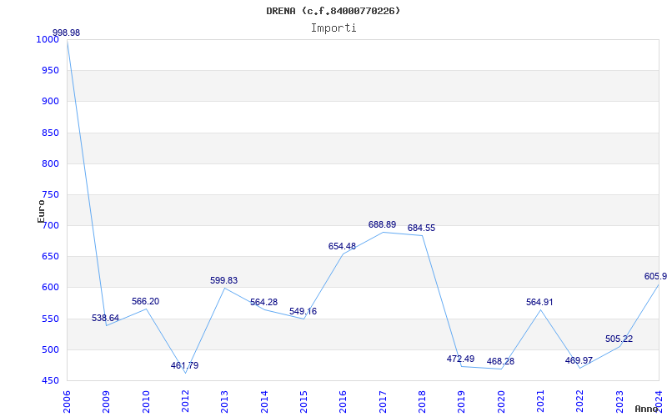Select the 650 y-axis tick label
Viewport: 667px width, 417px height.
click(x=50, y=257)
